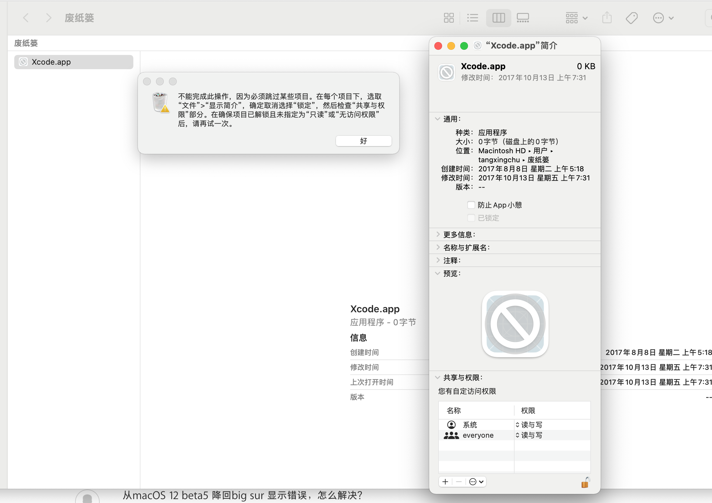The height and width of the screenshot is (503, 712).
Task: Click the edit tags icon
Action: [631, 18]
